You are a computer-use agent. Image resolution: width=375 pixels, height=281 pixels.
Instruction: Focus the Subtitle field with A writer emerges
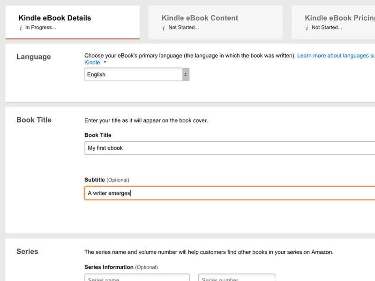tap(230, 193)
